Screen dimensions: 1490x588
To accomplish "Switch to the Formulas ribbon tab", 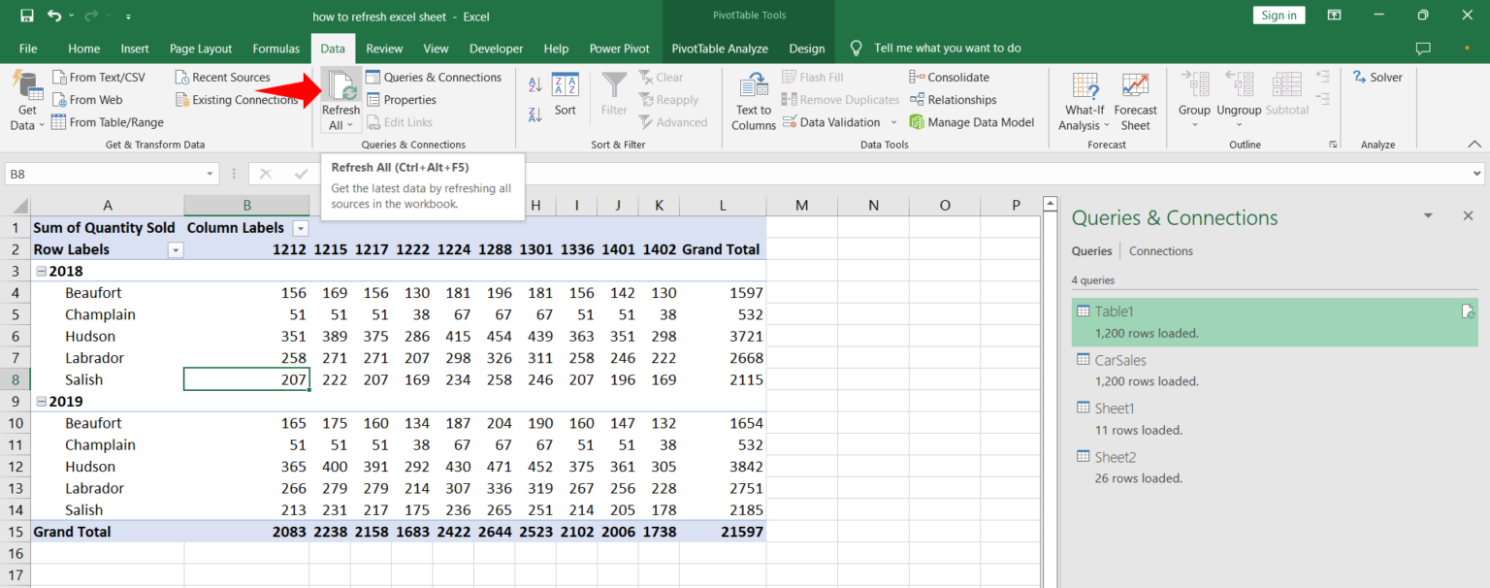I will [275, 49].
